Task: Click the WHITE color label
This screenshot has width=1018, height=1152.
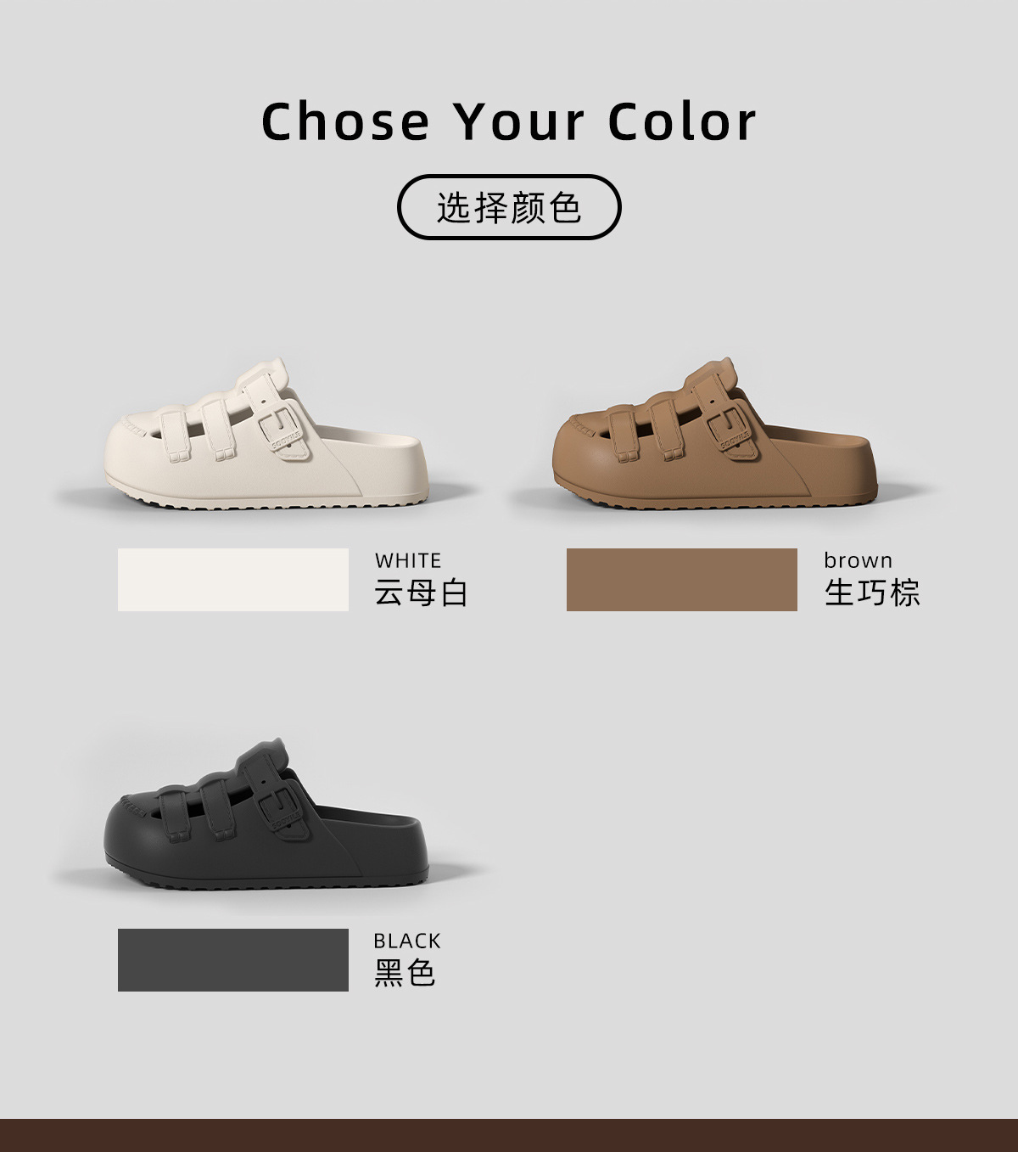Action: pyautogui.click(x=408, y=561)
